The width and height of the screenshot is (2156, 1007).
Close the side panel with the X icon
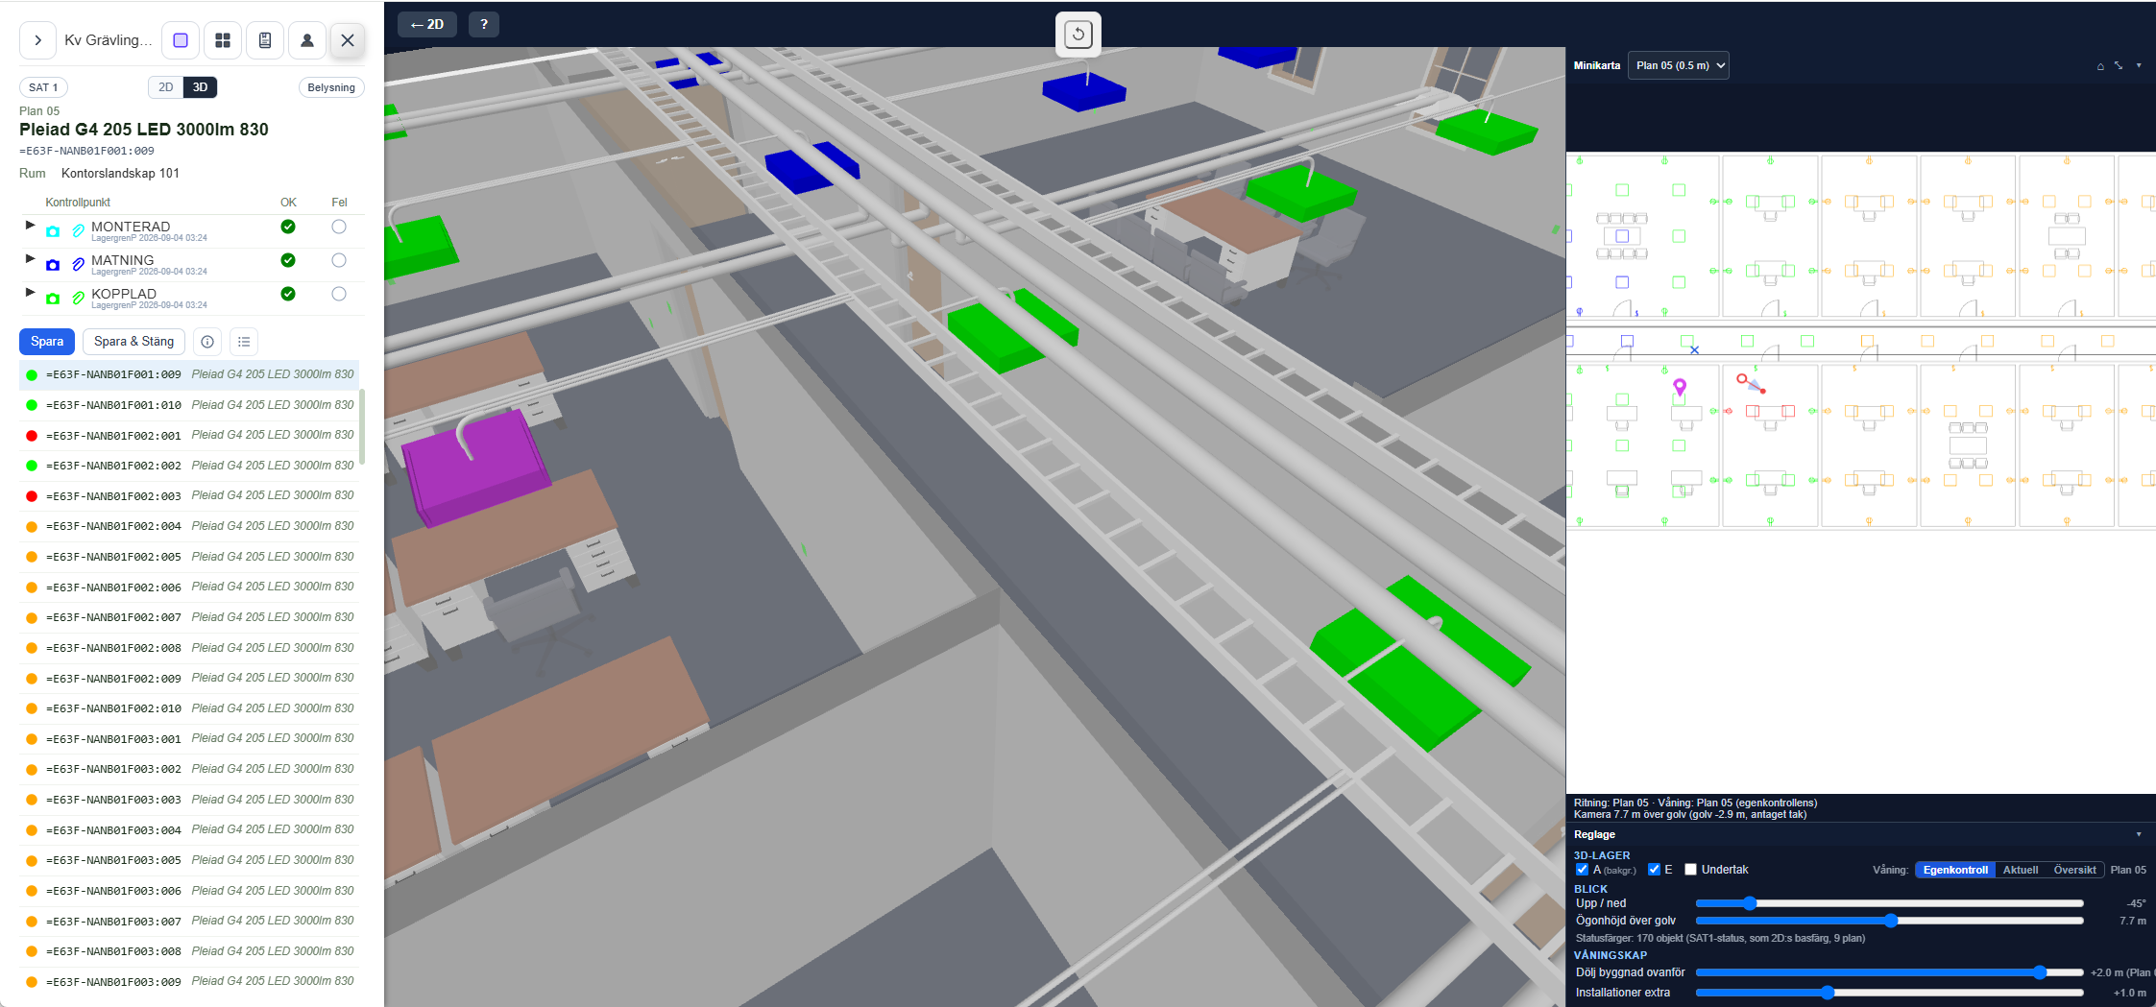348,40
